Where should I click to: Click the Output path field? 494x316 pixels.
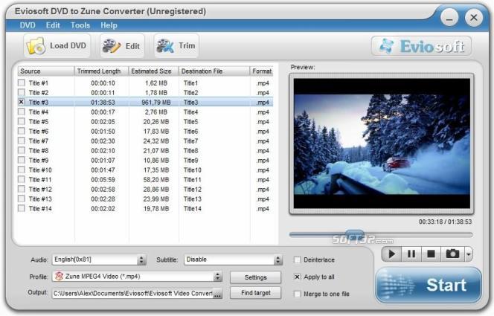132,294
